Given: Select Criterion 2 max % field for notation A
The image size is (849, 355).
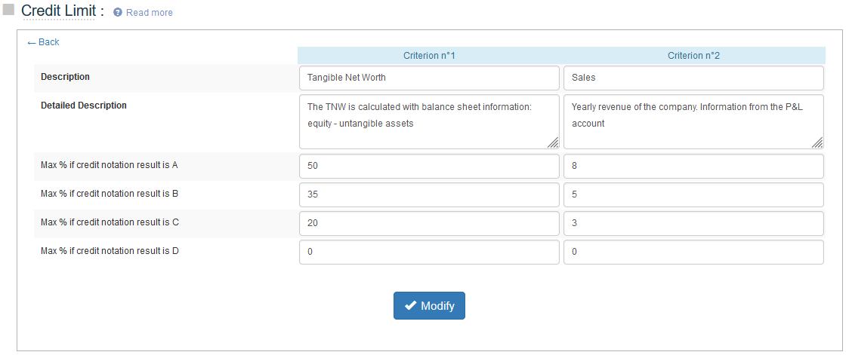Looking at the screenshot, I should (693, 166).
